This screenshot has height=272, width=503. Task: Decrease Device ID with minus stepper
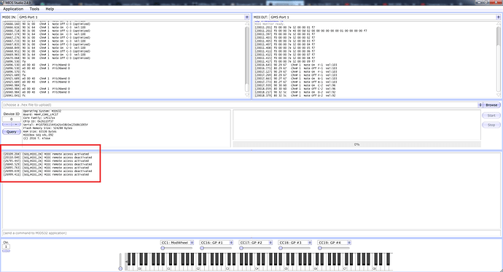coord(7,125)
